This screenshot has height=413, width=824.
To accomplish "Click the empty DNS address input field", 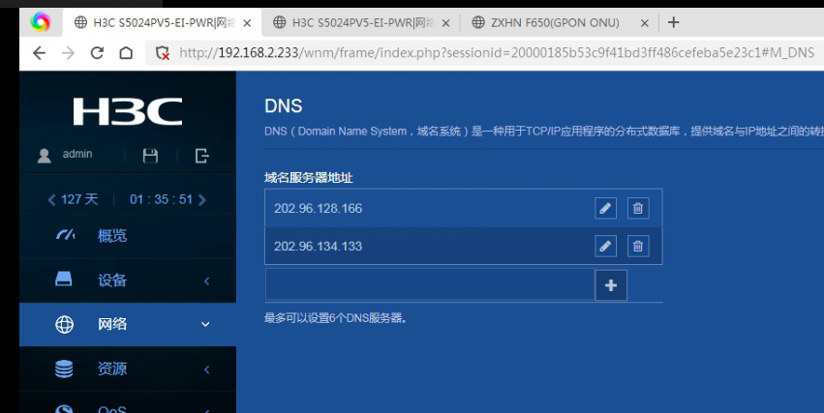I will [x=430, y=285].
